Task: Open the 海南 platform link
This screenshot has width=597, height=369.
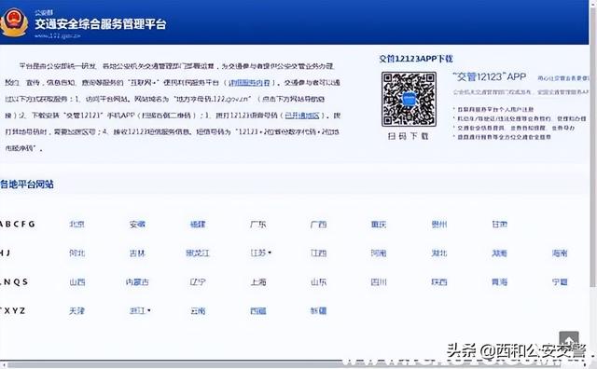Action: [560, 253]
